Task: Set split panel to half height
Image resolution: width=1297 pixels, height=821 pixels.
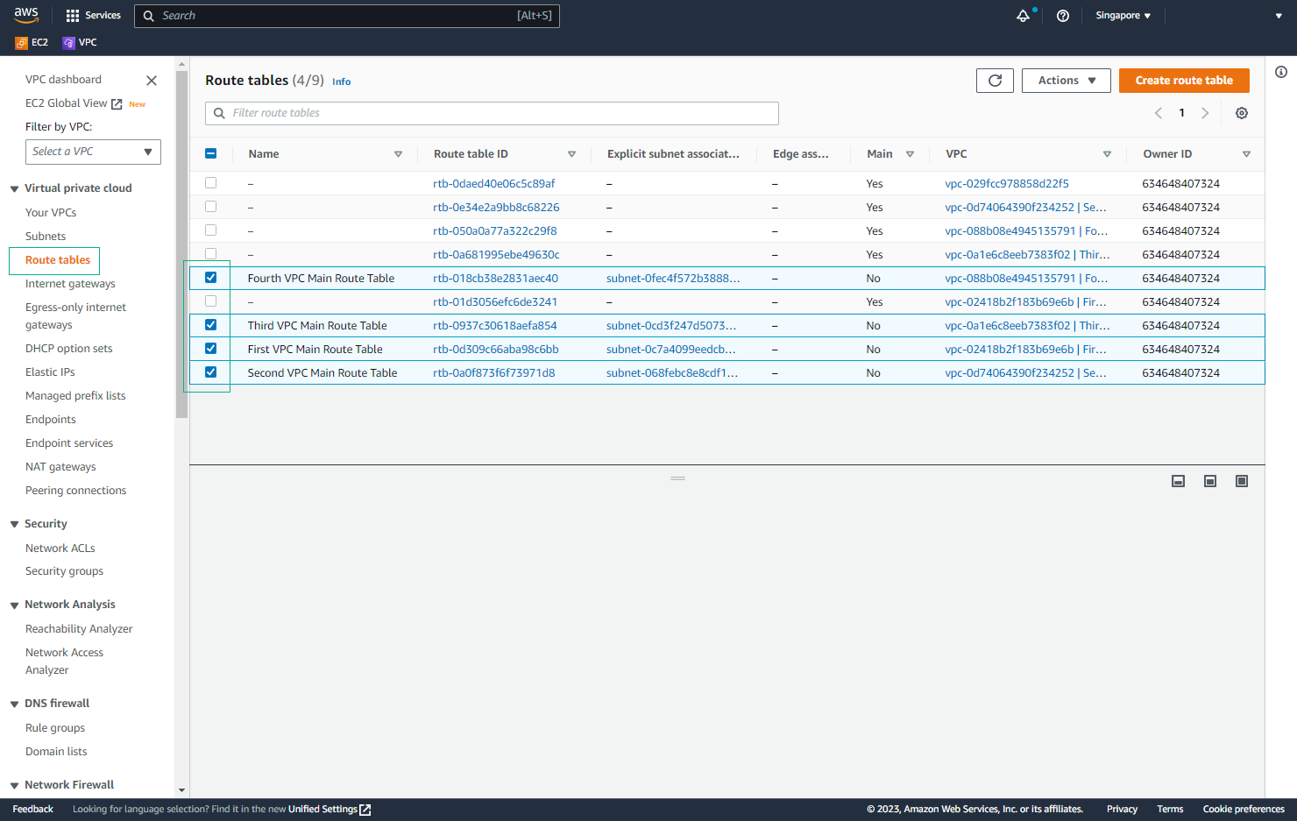Action: [1210, 481]
